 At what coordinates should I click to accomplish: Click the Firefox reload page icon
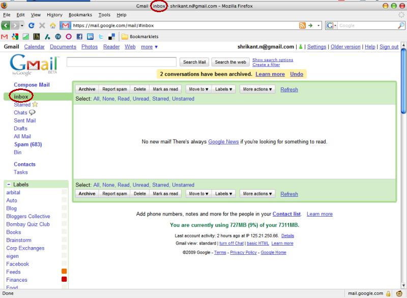(x=32, y=25)
